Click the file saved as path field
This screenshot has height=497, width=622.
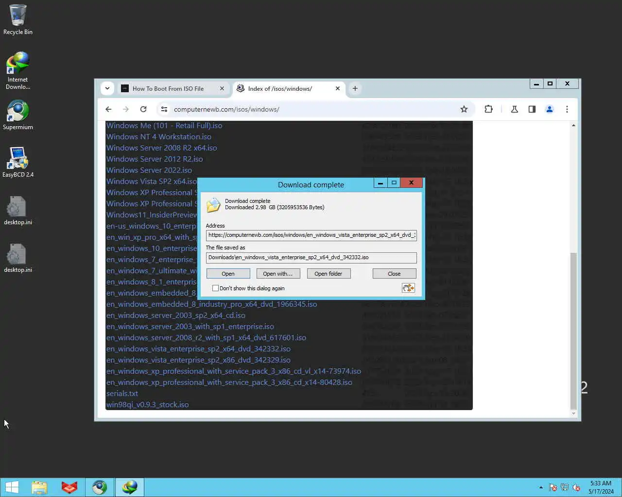pyautogui.click(x=311, y=258)
